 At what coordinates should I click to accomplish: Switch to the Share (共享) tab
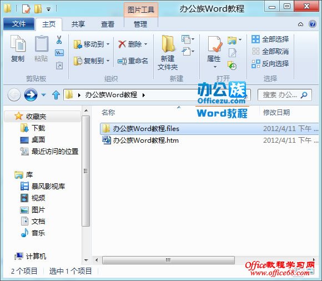78,24
